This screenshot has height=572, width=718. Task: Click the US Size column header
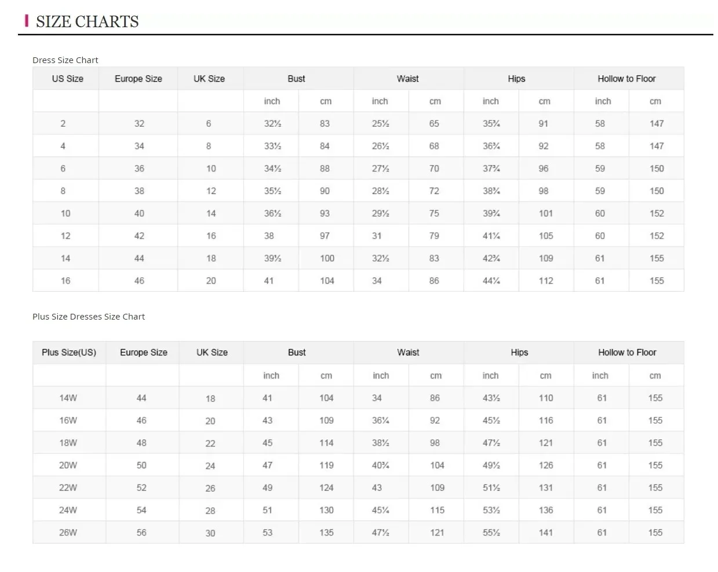[67, 79]
